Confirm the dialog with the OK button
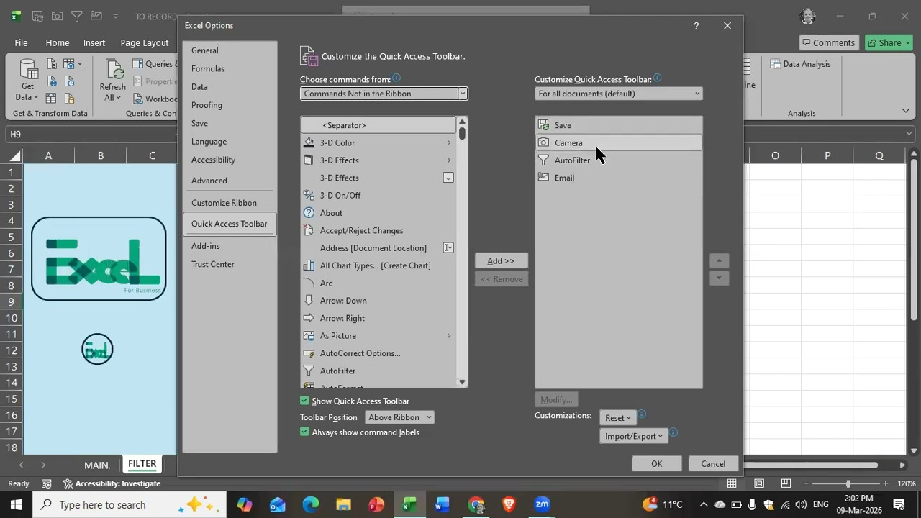921x518 pixels. pyautogui.click(x=656, y=464)
